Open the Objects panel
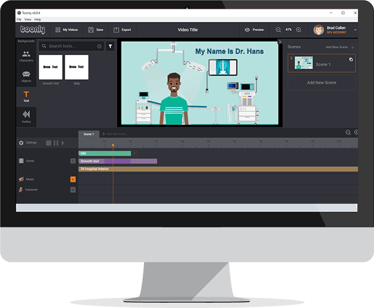 pyautogui.click(x=26, y=76)
